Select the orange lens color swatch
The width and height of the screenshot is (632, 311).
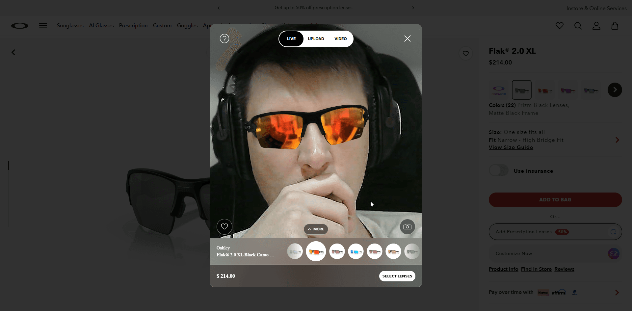pos(316,251)
